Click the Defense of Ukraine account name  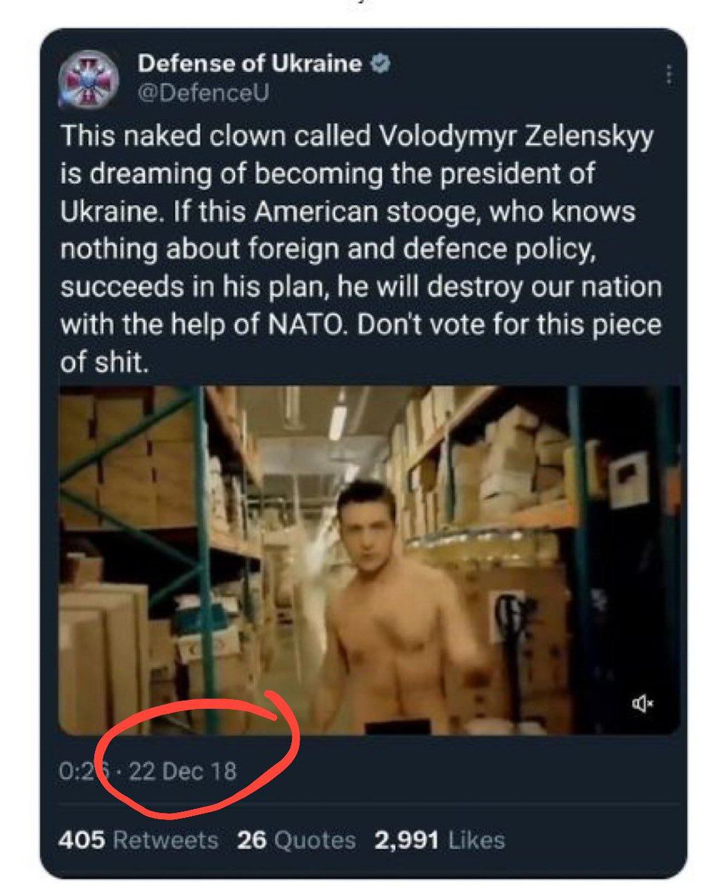click(x=249, y=64)
